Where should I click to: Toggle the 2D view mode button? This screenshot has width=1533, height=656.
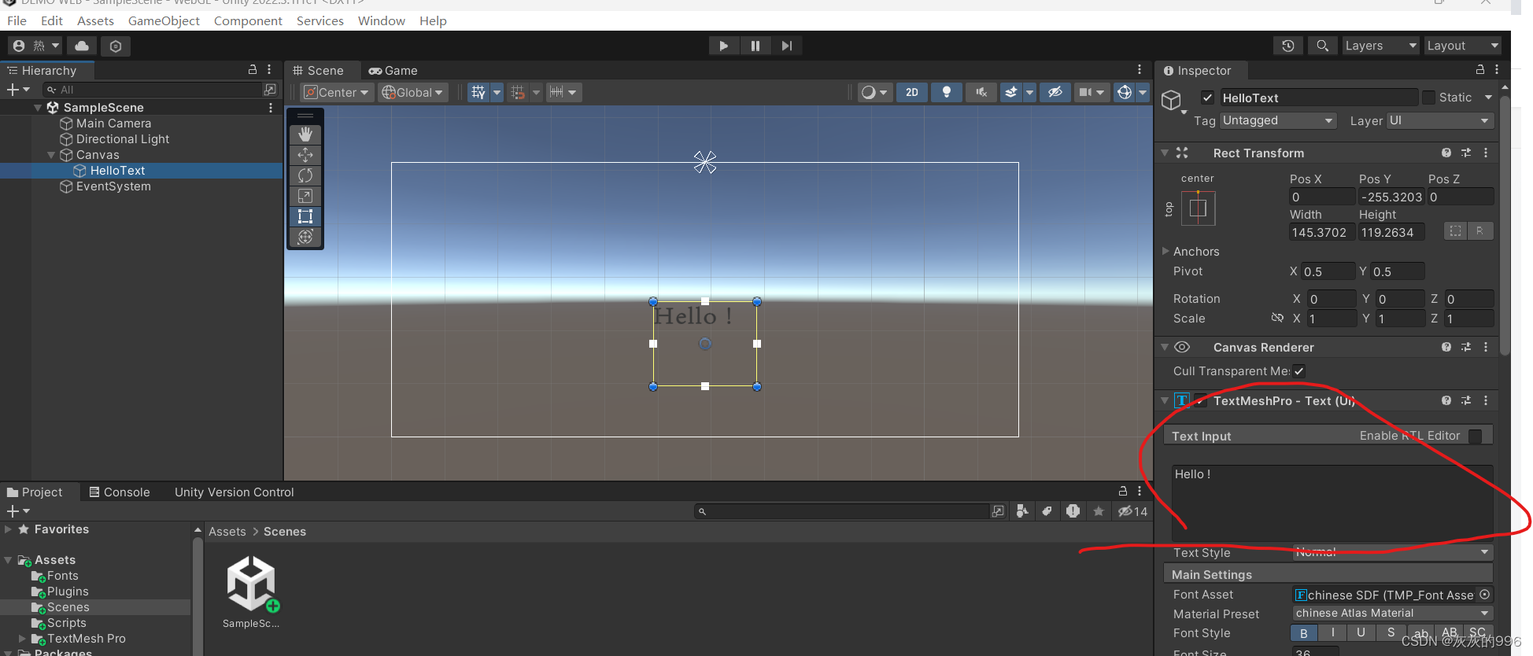click(912, 93)
